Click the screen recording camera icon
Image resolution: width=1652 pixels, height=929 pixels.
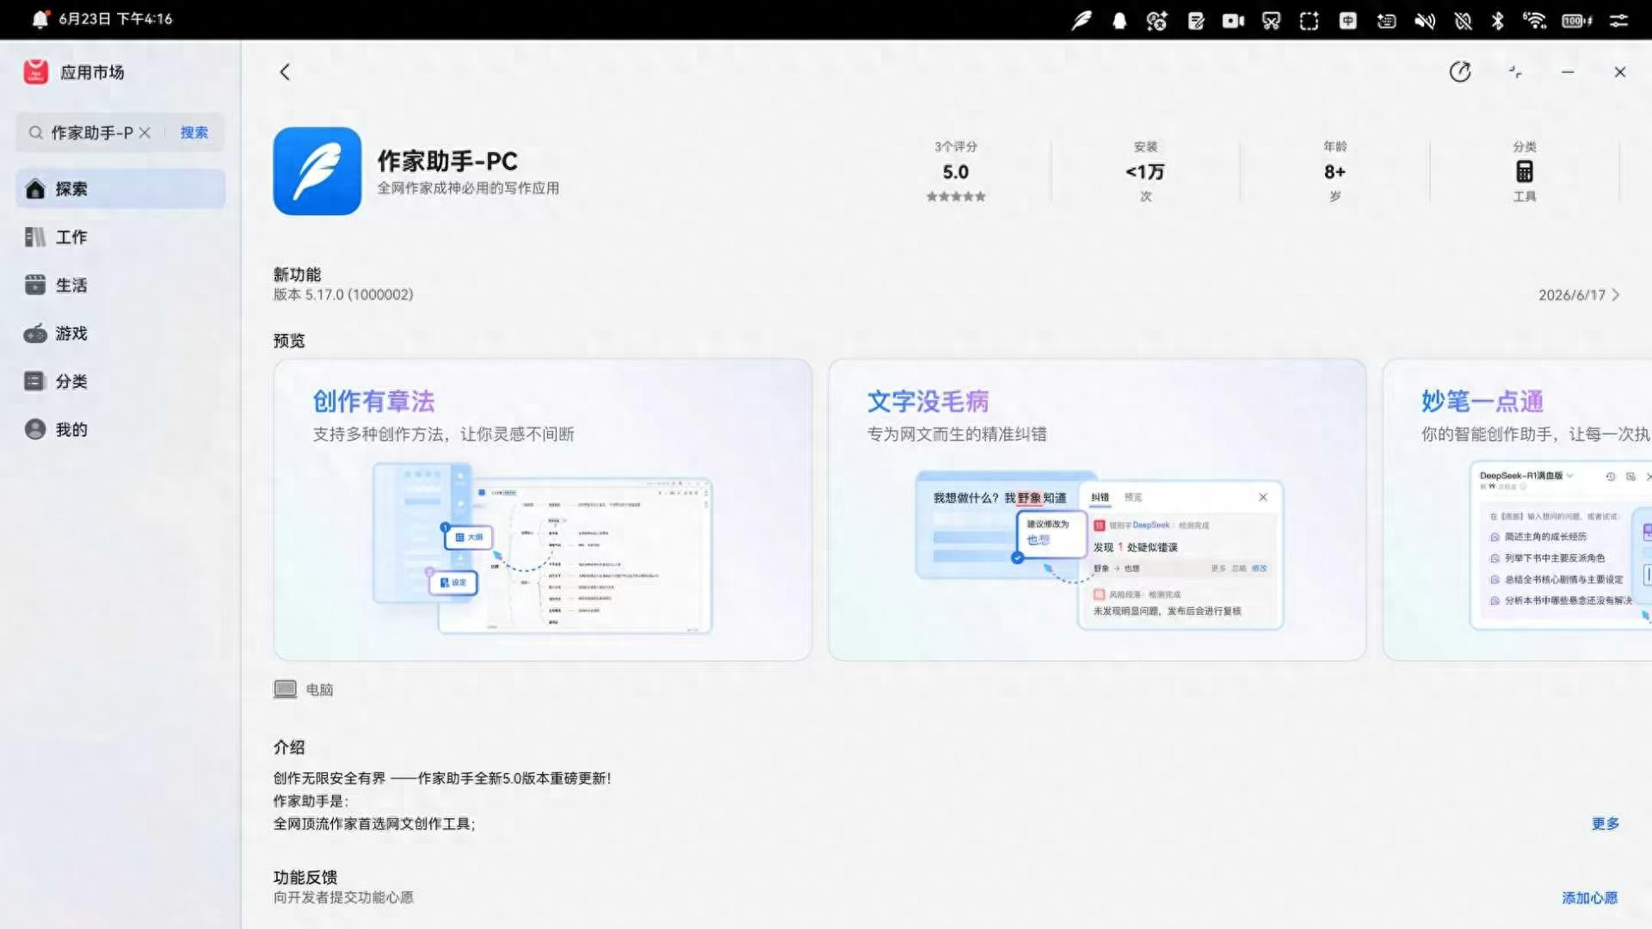tap(1234, 20)
